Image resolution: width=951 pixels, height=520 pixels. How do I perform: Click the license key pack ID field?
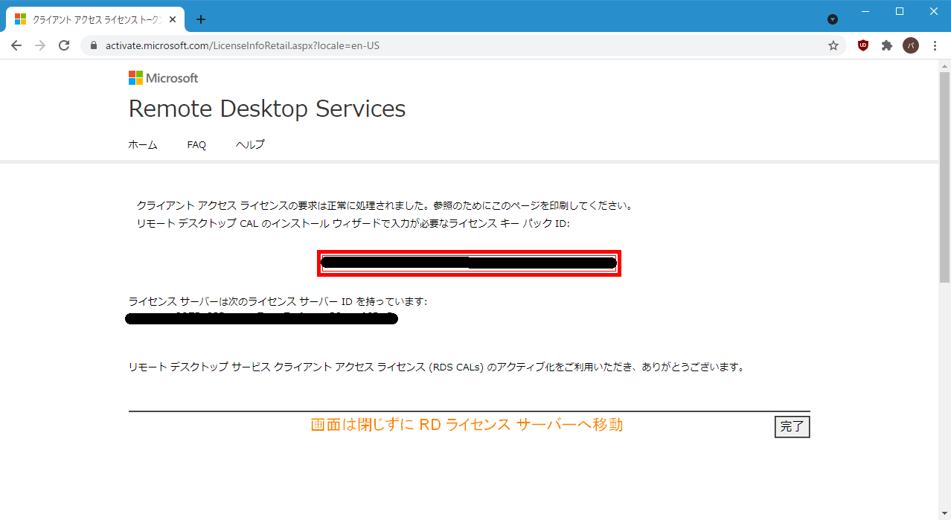pyautogui.click(x=469, y=263)
